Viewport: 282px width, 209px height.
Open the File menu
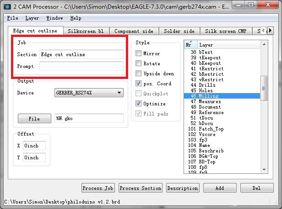click(13, 18)
